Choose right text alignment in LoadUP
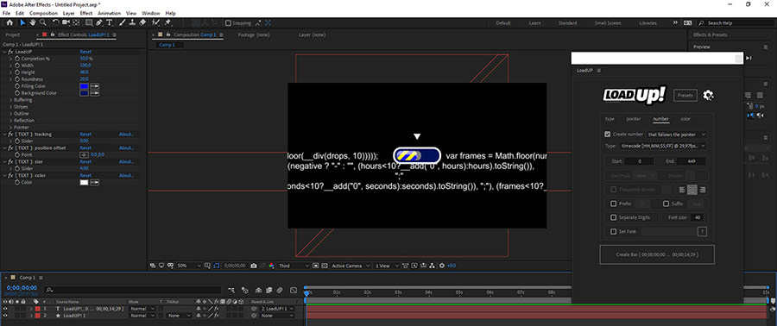 (702, 190)
